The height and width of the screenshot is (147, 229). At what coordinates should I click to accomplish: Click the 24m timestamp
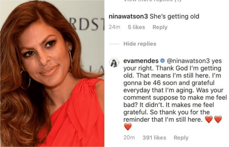pyautogui.click(x=114, y=27)
